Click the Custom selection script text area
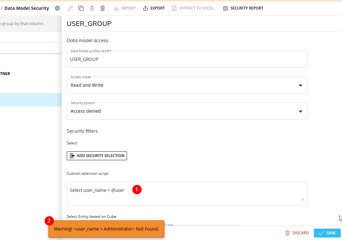342x240 pixels. coord(187,194)
